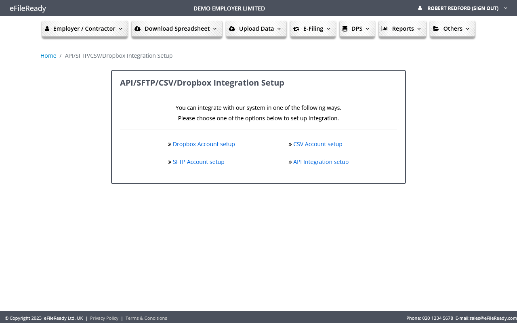Click double-arrow icon before SFTP Account setup
Screen dimensions: 517x323
click(170, 162)
